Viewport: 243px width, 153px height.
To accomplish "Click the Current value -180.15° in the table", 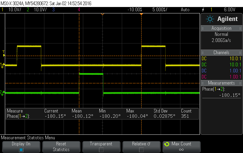I will pos(55,116).
